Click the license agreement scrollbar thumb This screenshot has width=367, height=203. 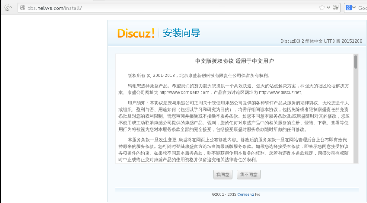[x=356, y=62]
